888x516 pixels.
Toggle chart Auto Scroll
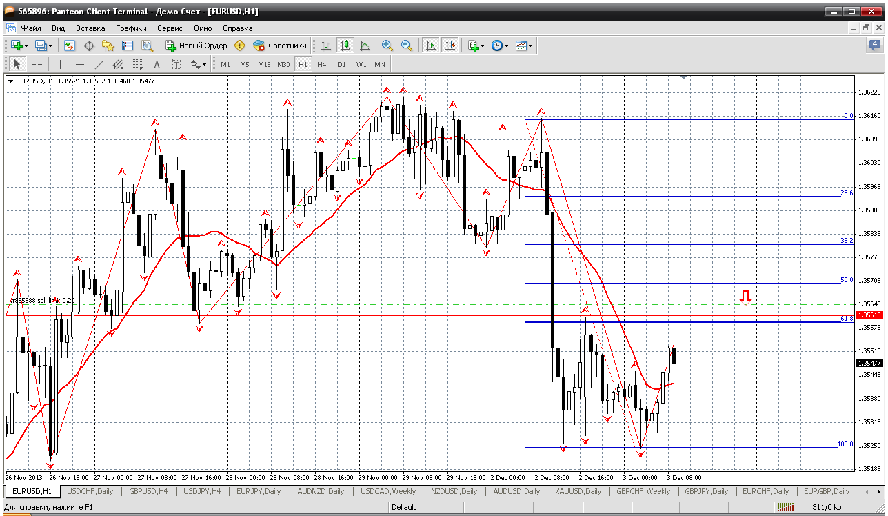coord(431,46)
